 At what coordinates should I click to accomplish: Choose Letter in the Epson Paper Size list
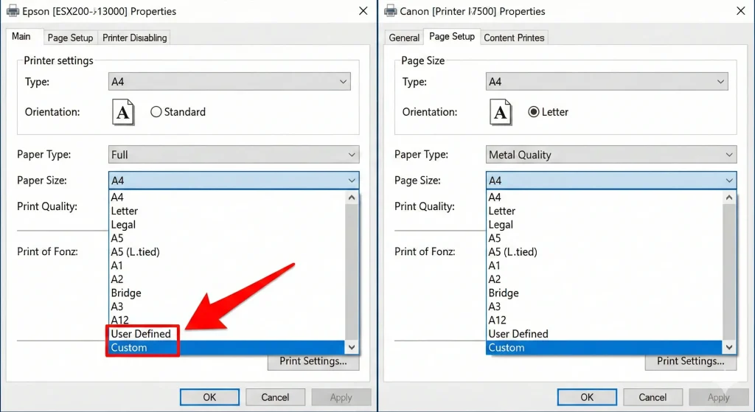click(227, 211)
